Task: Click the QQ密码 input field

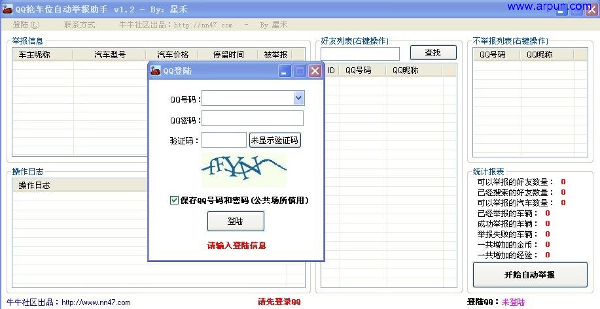Action: click(x=253, y=118)
